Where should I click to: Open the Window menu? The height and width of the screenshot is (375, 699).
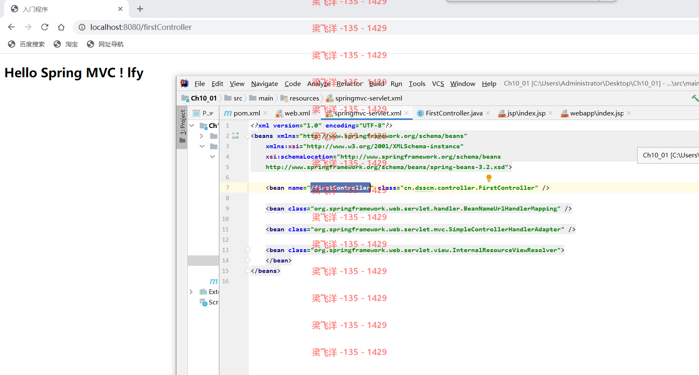pyautogui.click(x=462, y=83)
